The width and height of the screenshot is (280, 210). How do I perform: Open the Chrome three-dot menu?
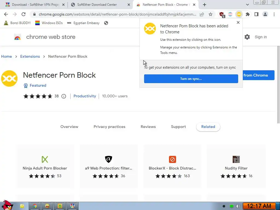(274, 14)
